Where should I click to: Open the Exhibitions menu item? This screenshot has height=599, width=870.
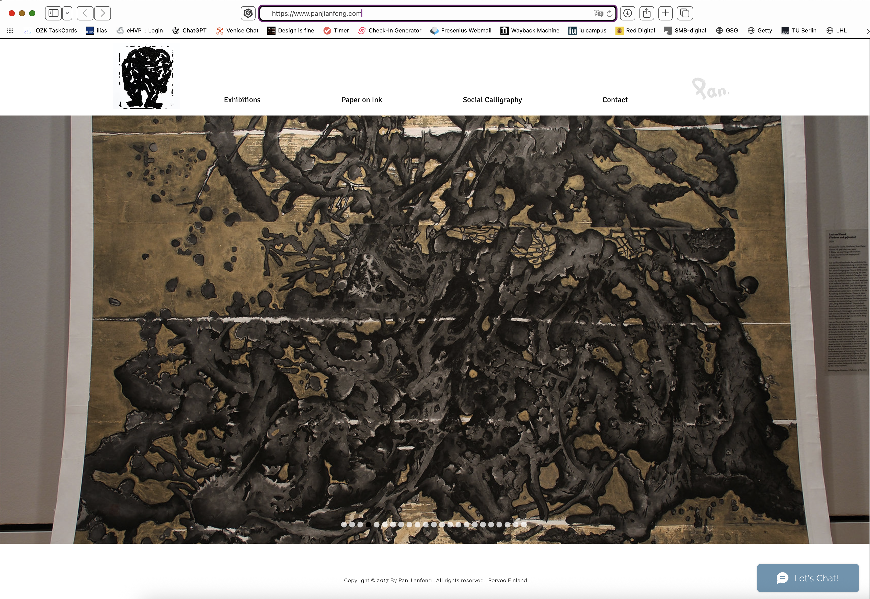(242, 100)
